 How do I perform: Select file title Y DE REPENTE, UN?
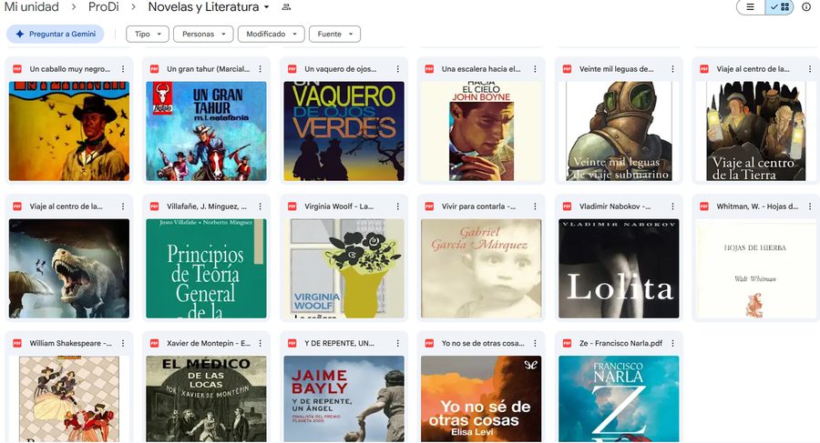(x=340, y=343)
